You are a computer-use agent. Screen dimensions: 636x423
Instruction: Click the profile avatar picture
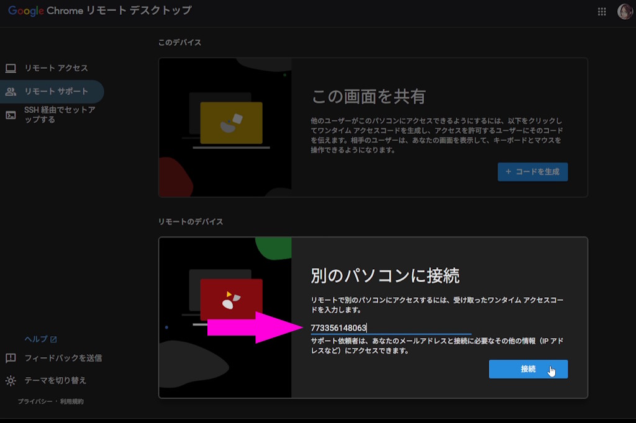[624, 11]
